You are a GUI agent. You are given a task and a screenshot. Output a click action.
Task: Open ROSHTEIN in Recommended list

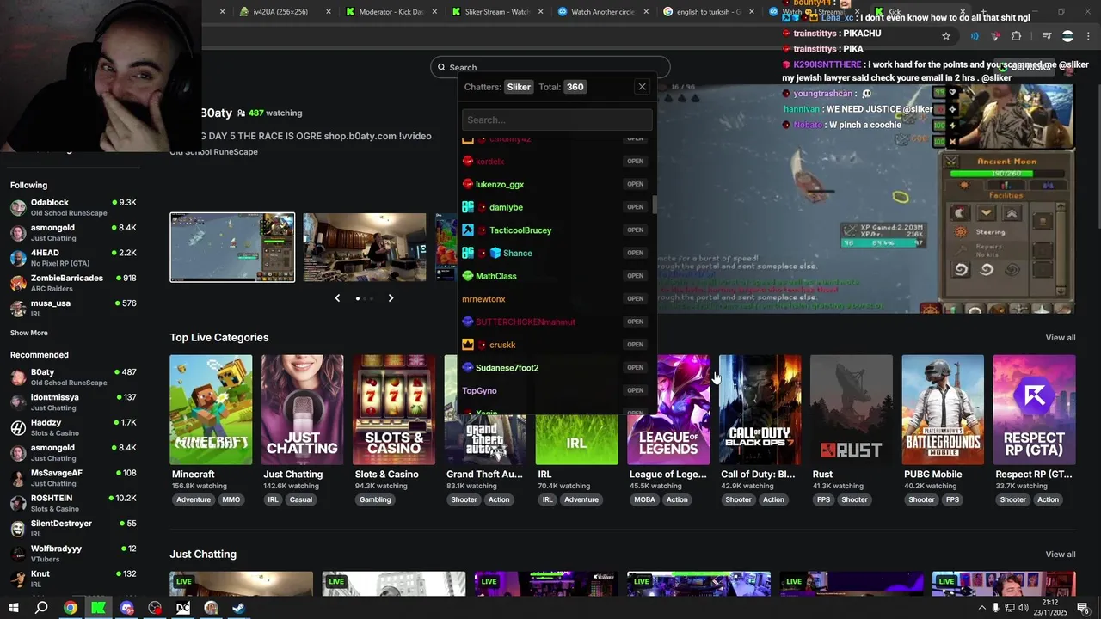coord(73,503)
